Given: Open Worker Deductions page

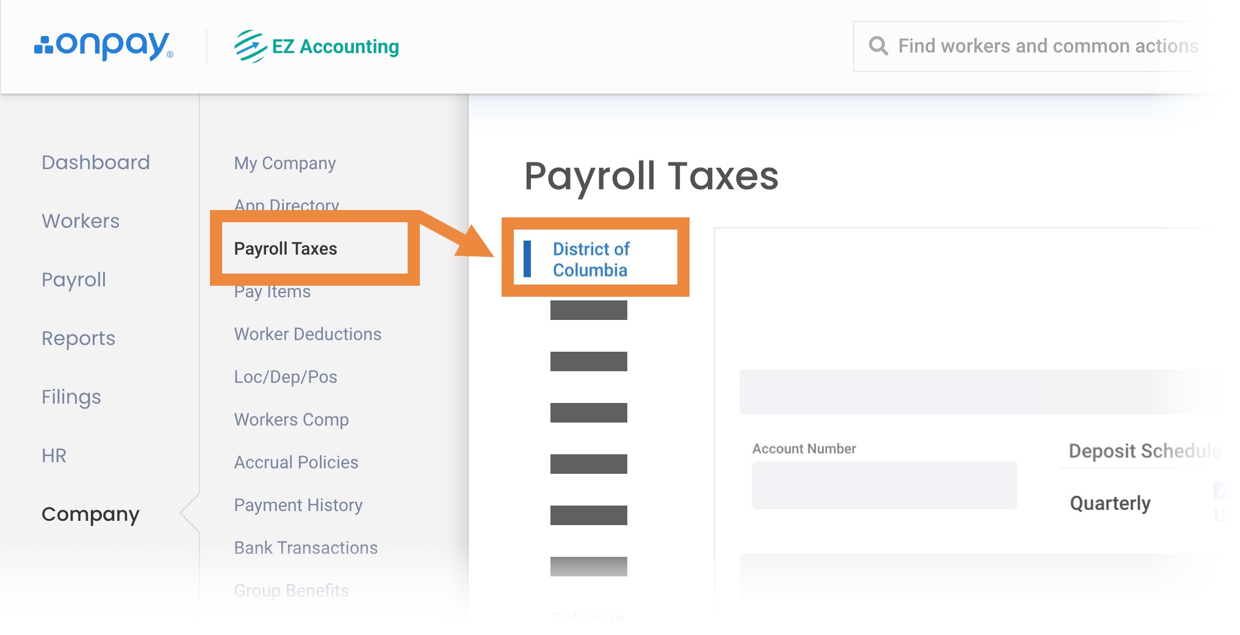Looking at the screenshot, I should coord(308,334).
